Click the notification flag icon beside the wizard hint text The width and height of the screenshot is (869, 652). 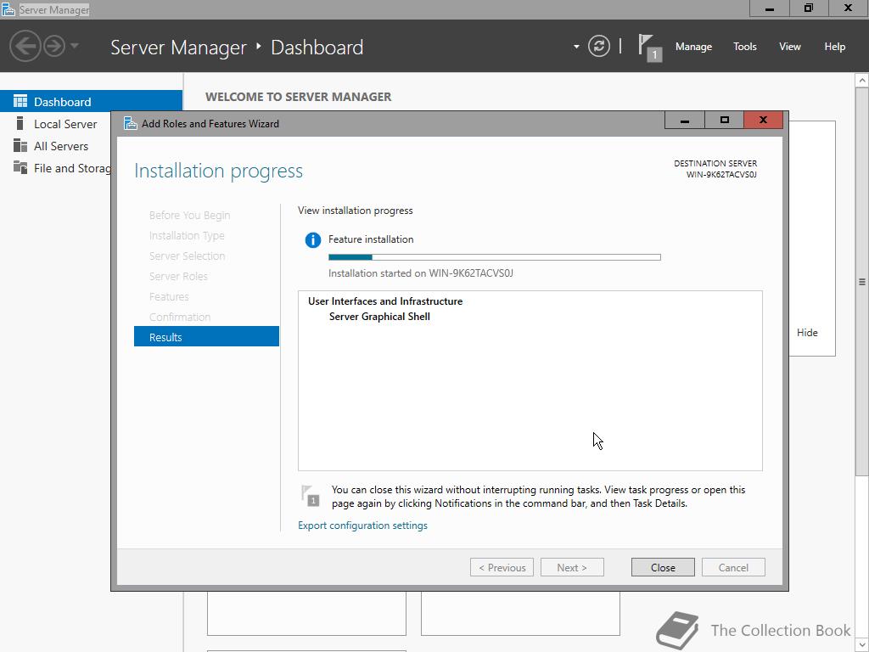tap(311, 495)
